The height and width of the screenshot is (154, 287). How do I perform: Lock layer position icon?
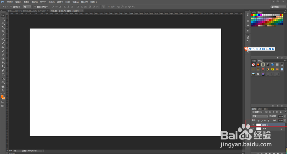click(x=265, y=121)
